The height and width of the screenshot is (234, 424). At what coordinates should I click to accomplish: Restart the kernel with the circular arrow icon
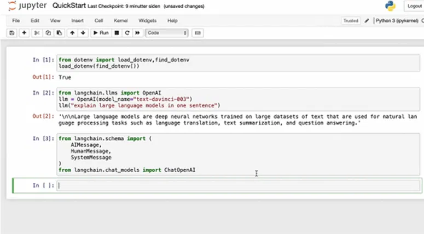pyautogui.click(x=127, y=33)
